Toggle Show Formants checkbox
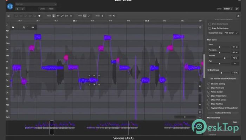Viewport: 246px width, 140px height. click(x=209, y=88)
